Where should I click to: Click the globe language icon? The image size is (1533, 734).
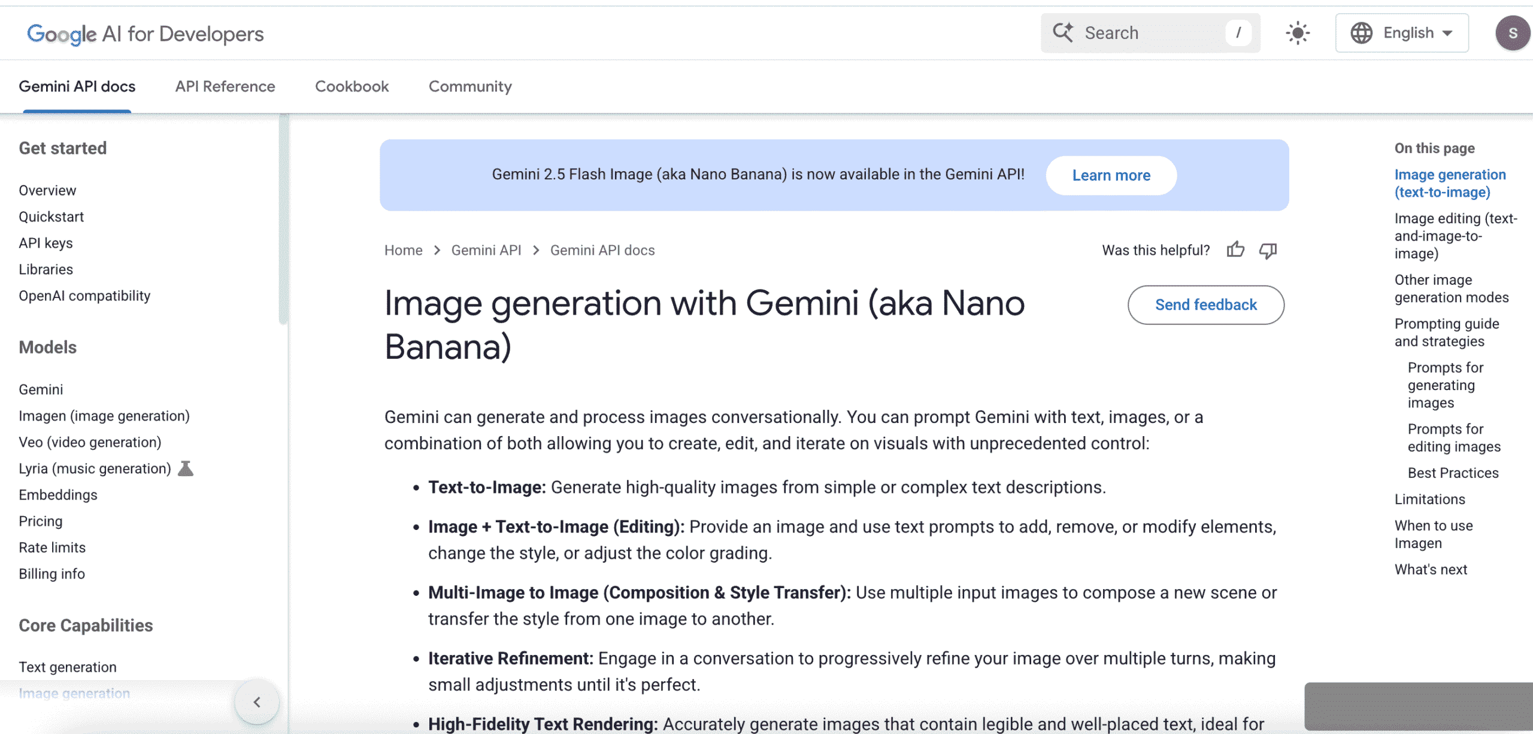[1361, 33]
